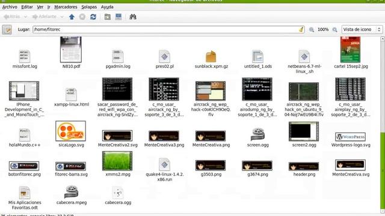Select the cabecera.ogg file icon
The image size is (385, 216).
118,193
